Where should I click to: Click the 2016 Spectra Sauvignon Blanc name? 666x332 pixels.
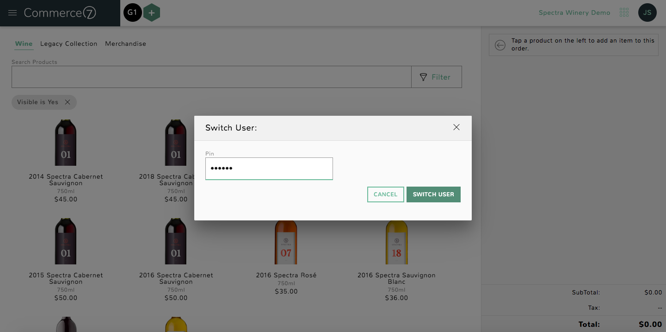coord(396,278)
